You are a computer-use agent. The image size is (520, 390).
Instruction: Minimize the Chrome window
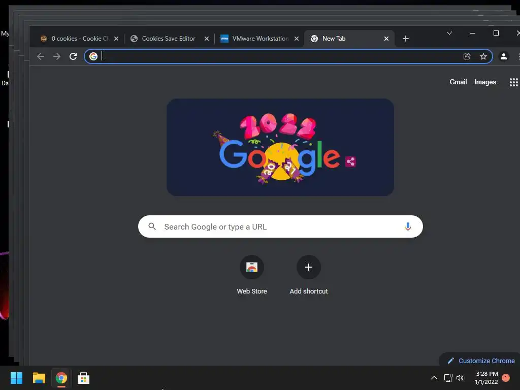point(473,33)
